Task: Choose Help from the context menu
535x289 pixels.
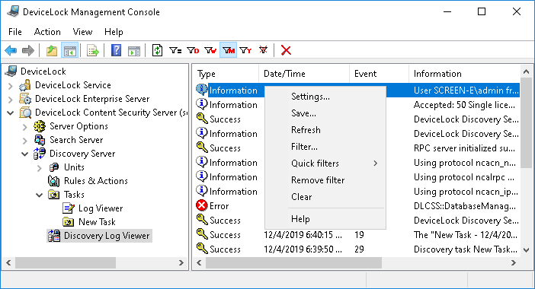Action: (x=325, y=219)
